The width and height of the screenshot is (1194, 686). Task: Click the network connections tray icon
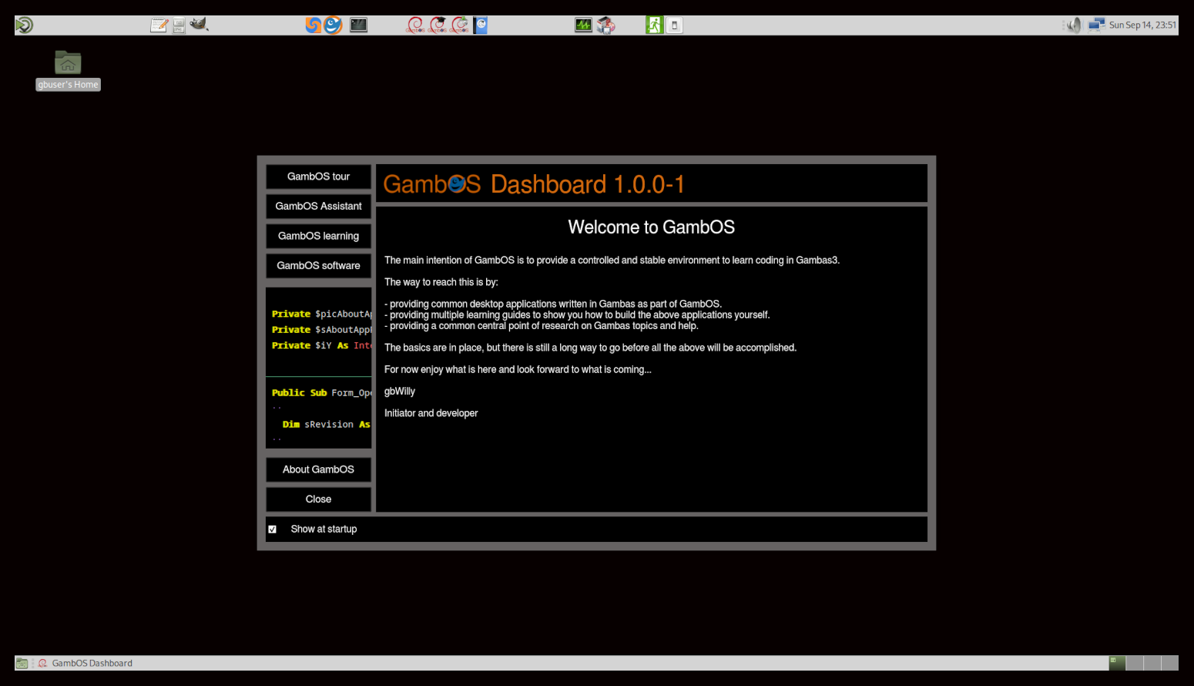(x=1096, y=25)
